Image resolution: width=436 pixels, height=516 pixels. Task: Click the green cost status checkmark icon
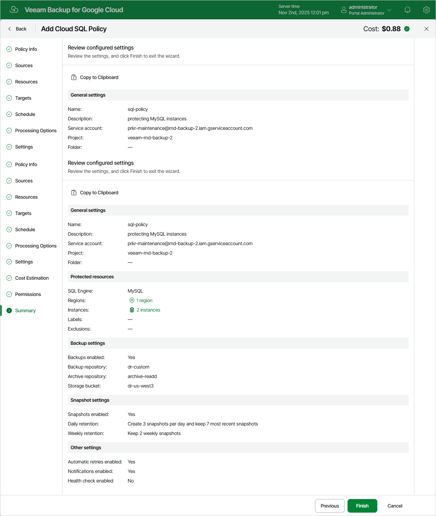click(407, 29)
